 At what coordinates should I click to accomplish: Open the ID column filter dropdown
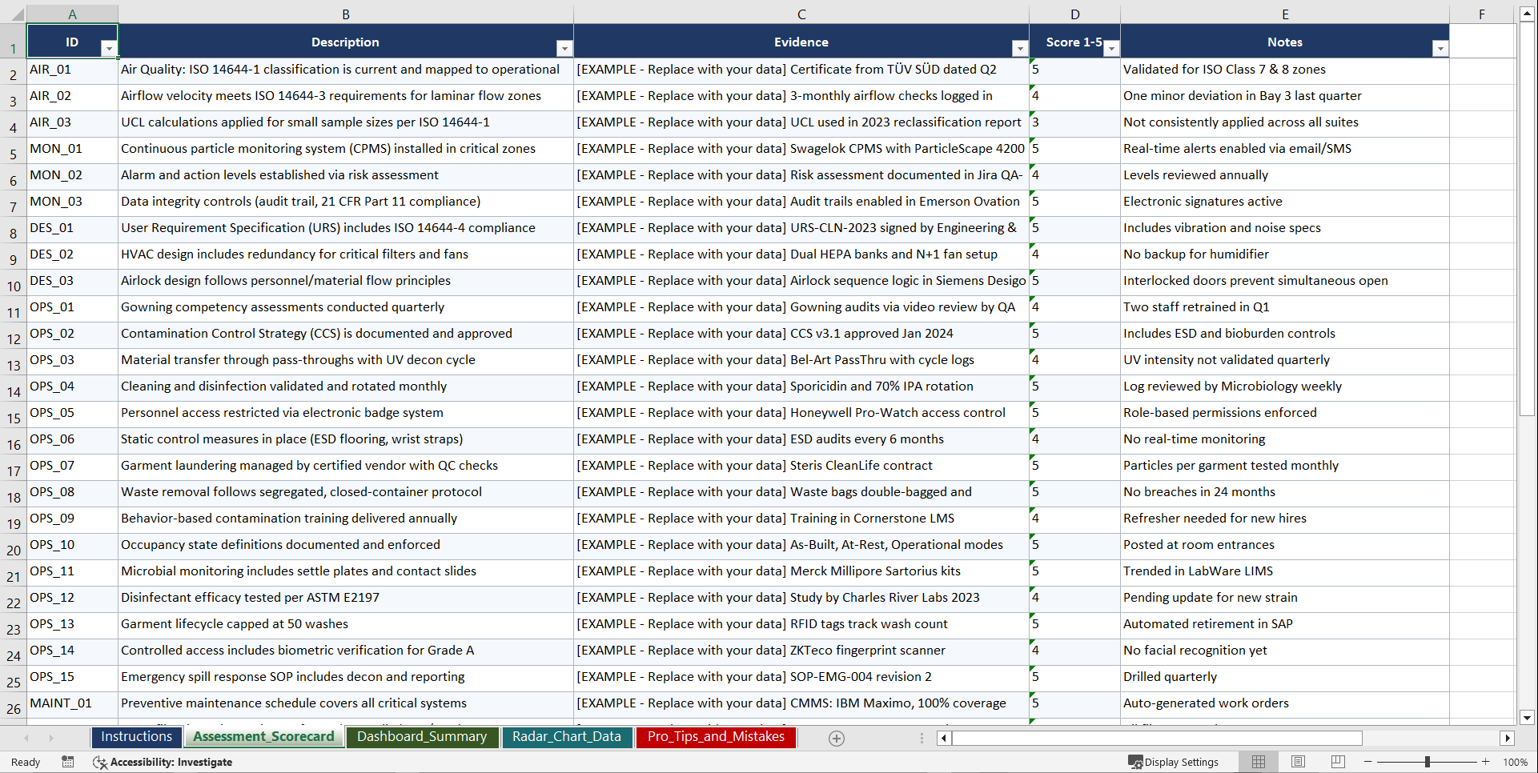[x=110, y=49]
